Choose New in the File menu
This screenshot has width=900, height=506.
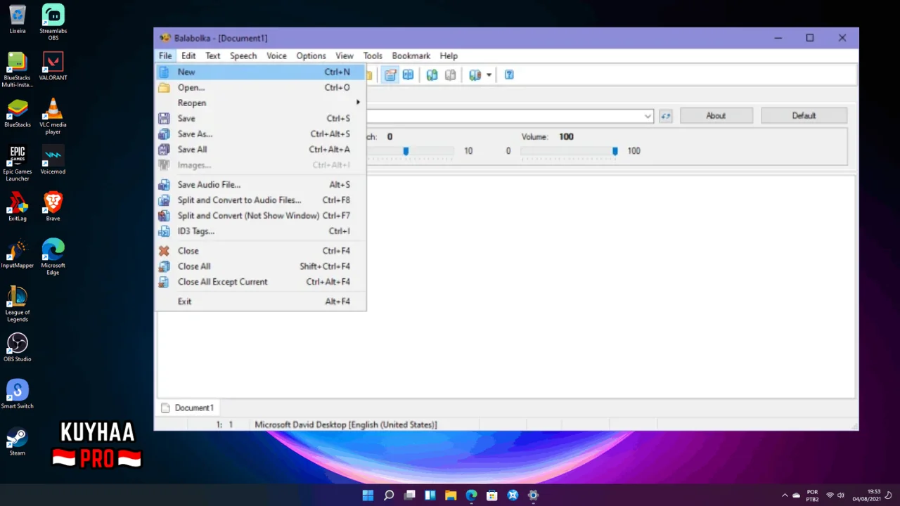[261, 72]
